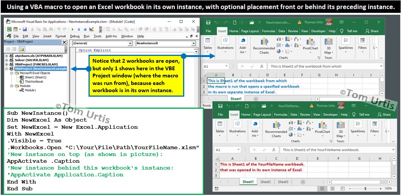Add a new sheet in YourFileName window
This screenshot has height=196, width=401.
pyautogui.click(x=303, y=182)
